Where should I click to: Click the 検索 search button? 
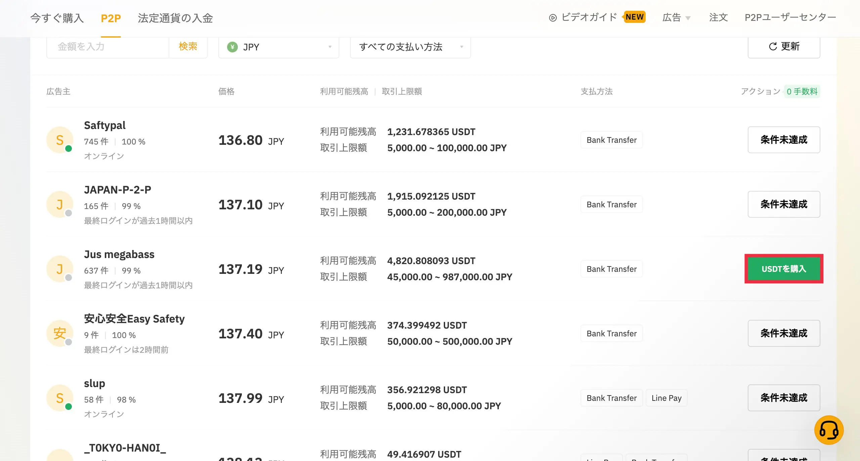click(x=188, y=46)
